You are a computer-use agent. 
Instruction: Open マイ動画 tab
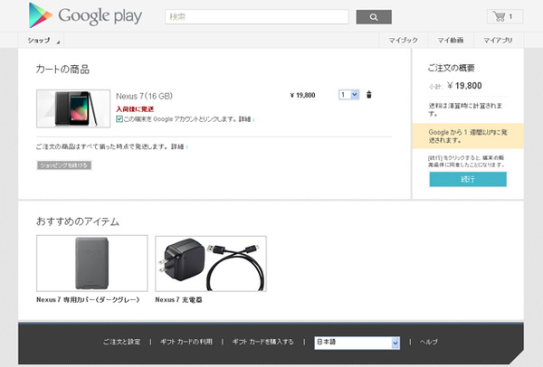(x=450, y=41)
